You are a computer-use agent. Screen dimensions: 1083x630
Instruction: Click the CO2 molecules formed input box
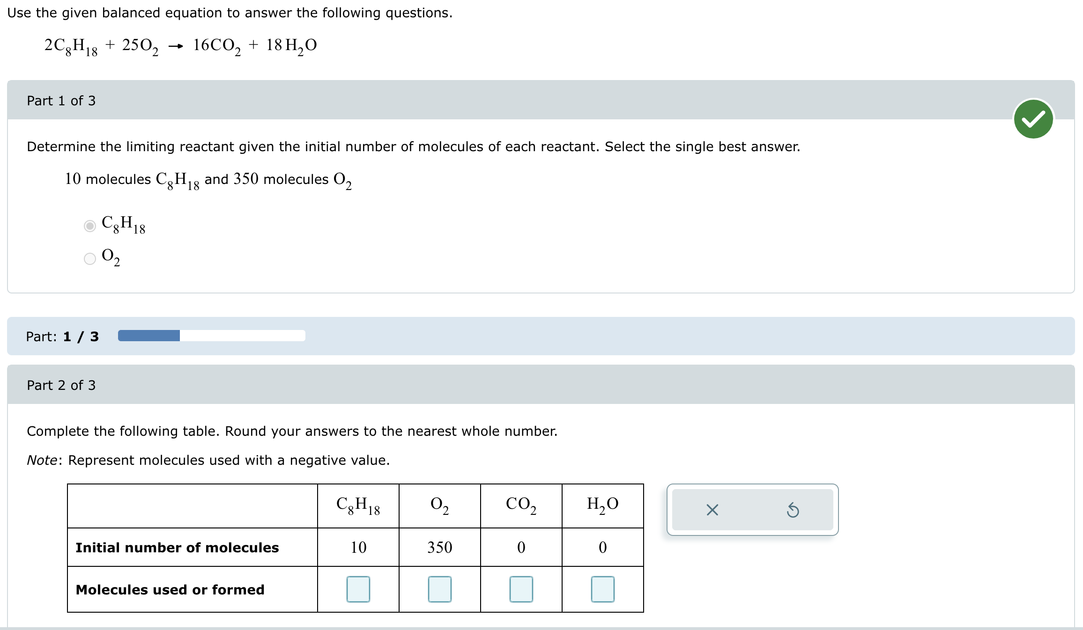pos(521,589)
